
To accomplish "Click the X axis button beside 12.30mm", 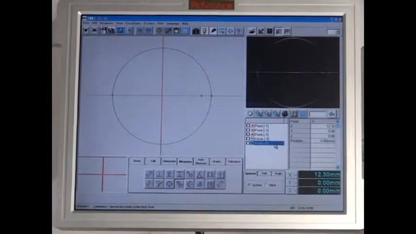I will pos(291,175).
